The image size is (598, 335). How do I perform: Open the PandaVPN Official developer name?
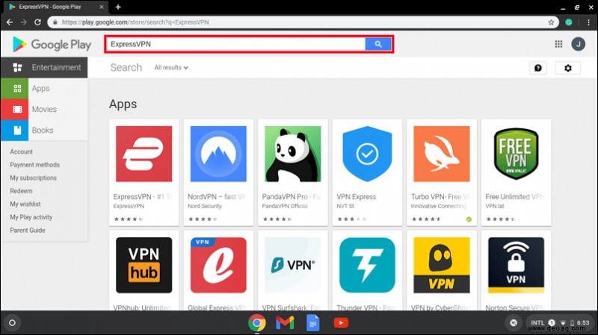click(285, 207)
